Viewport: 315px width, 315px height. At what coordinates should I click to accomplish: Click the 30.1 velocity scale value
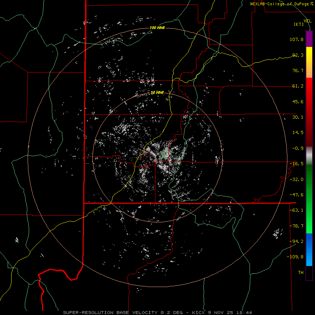click(x=298, y=117)
